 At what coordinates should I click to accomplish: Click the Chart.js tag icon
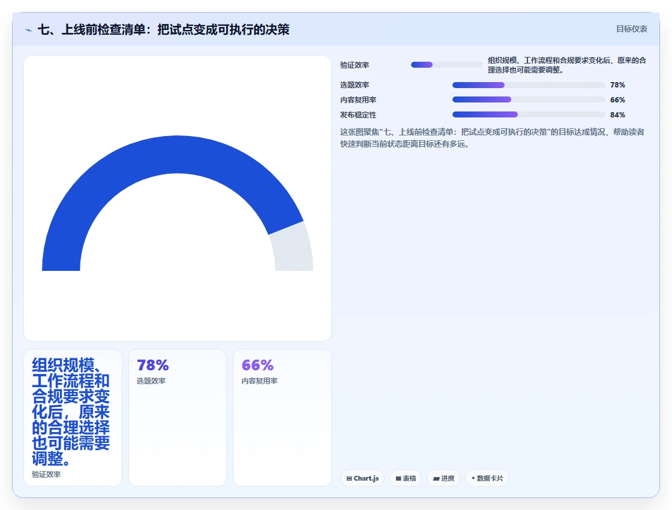tap(349, 478)
